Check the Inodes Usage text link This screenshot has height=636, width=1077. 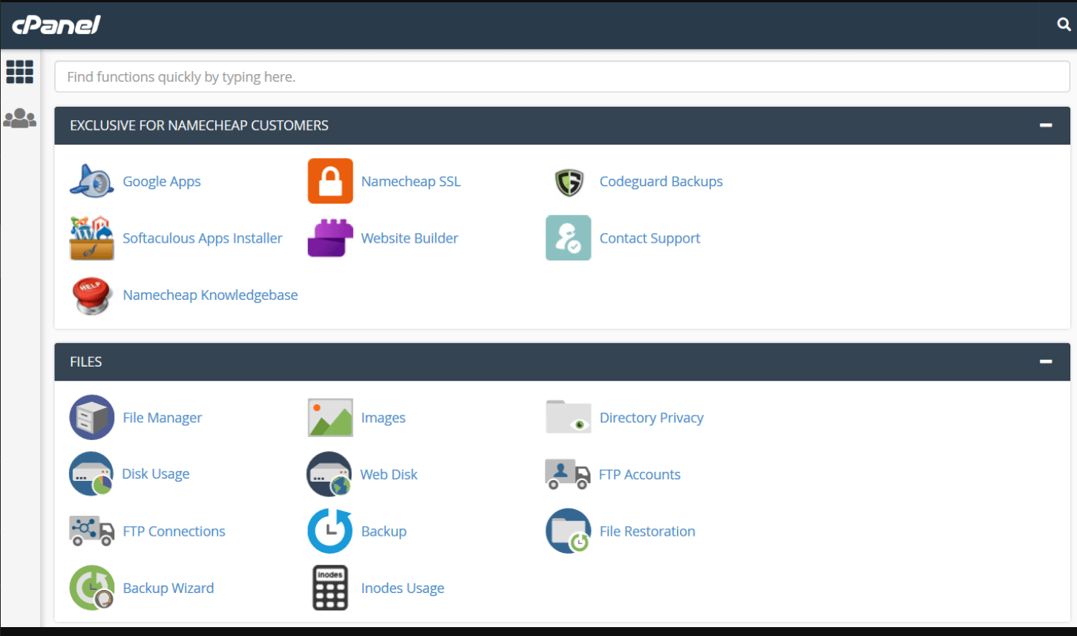coord(402,588)
